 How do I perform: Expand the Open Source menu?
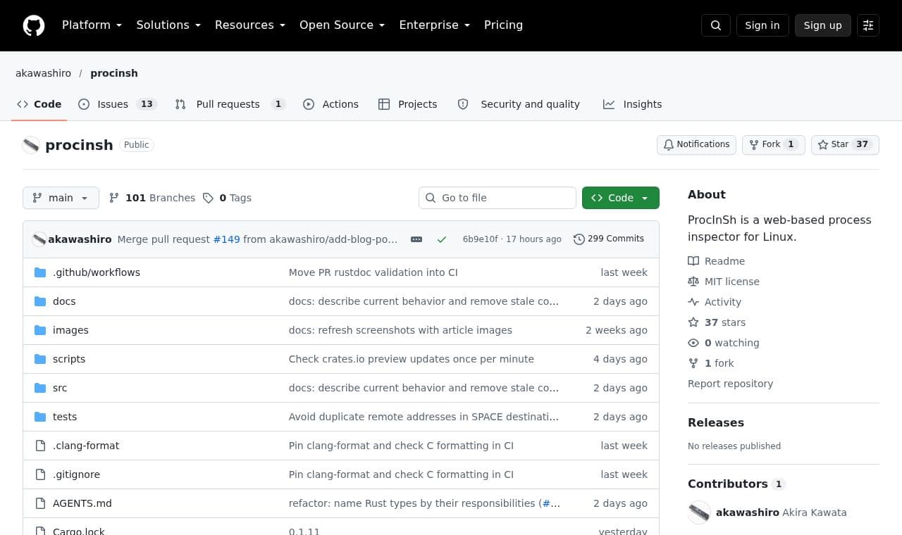click(x=342, y=25)
